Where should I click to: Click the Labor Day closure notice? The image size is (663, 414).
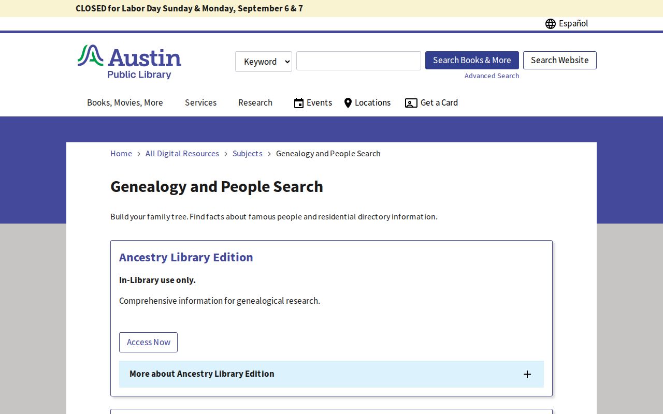pyautogui.click(x=189, y=8)
